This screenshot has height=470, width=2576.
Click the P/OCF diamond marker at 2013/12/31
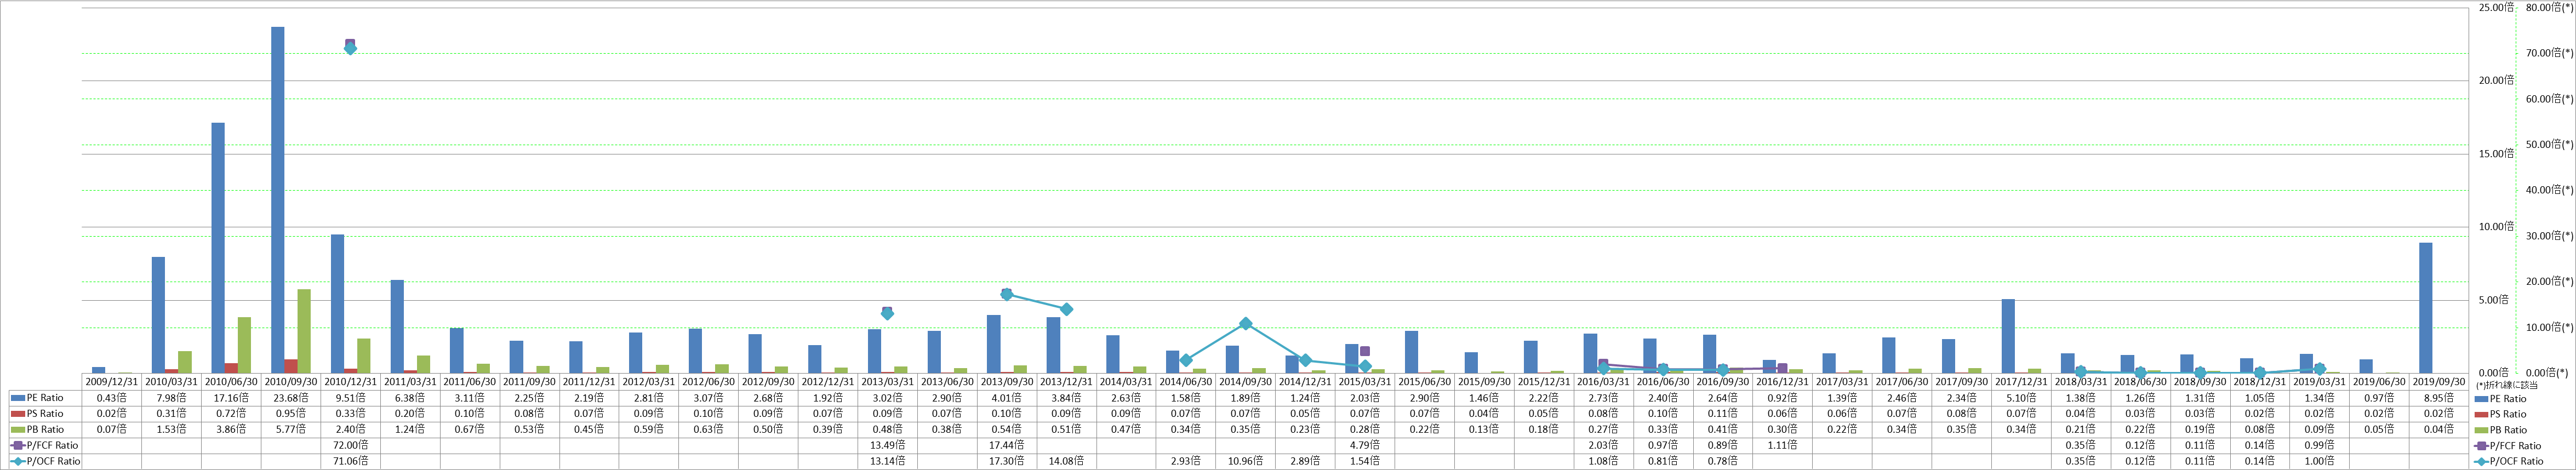pyautogui.click(x=1066, y=309)
